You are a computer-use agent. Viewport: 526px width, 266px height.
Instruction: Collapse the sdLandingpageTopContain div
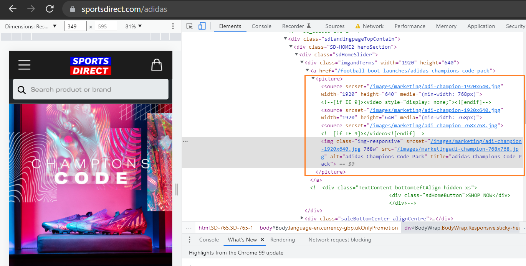tap(285, 39)
